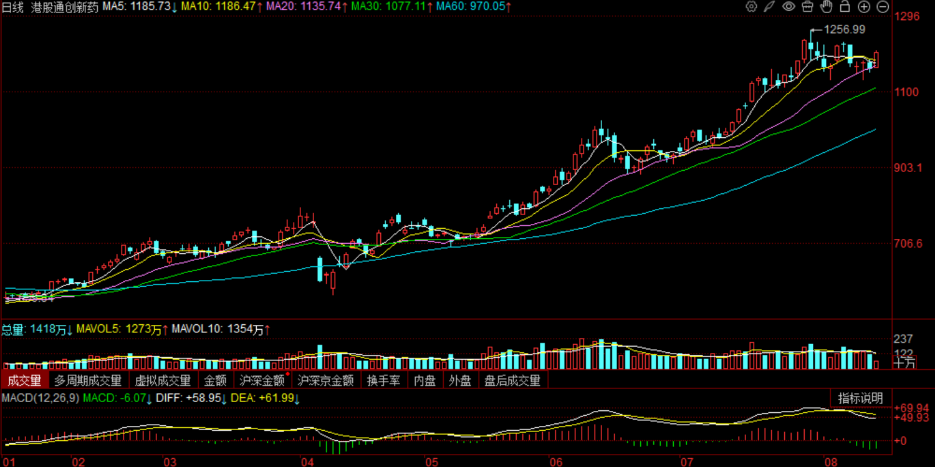Open the 沪深金额 tab
The image size is (935, 467).
[262, 380]
